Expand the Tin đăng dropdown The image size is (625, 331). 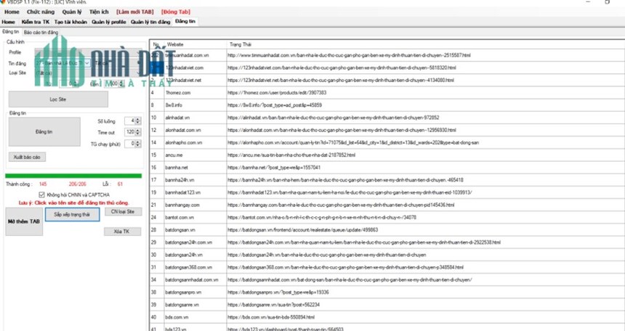pyautogui.click(x=87, y=63)
